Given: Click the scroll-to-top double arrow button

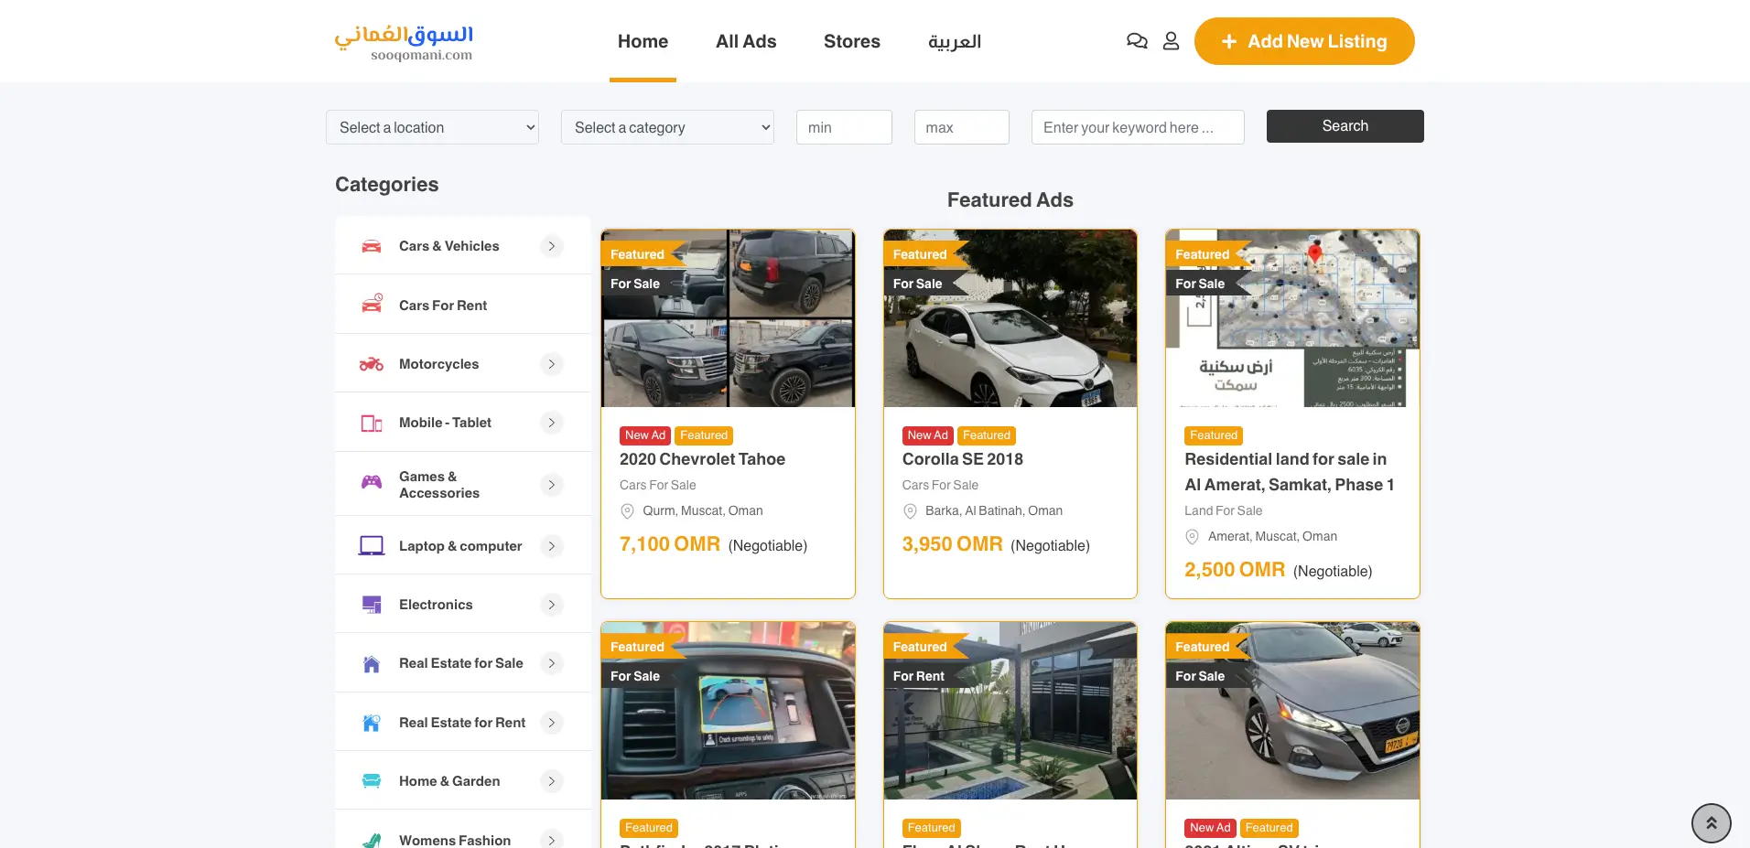Looking at the screenshot, I should (1711, 823).
